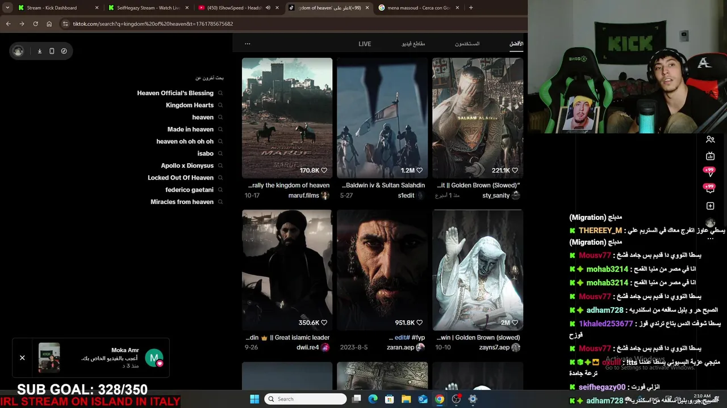
Task: Open the SALAAM ALAIKUM masked king video
Action: pos(478,118)
